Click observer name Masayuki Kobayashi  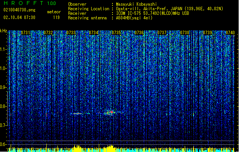(136, 4)
